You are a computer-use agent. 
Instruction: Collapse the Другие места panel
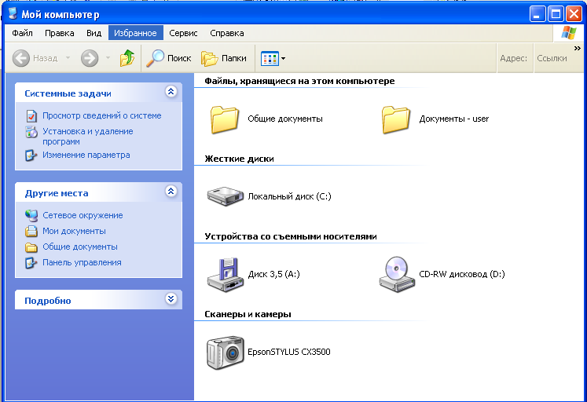pyautogui.click(x=171, y=192)
